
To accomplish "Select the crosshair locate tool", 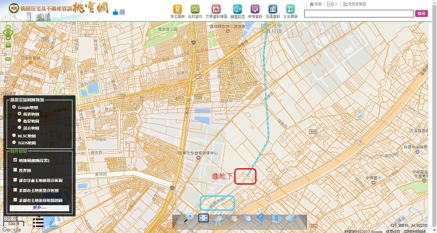I will [x=262, y=218].
